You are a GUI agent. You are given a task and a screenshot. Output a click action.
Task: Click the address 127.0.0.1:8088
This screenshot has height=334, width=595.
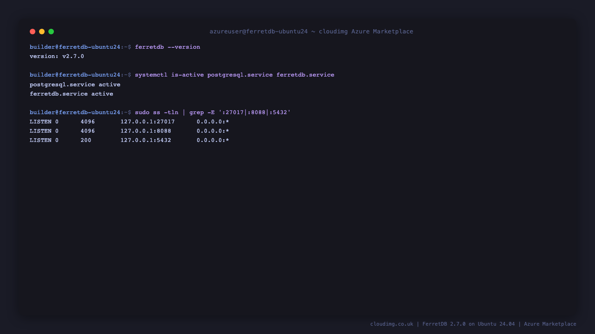146,131
